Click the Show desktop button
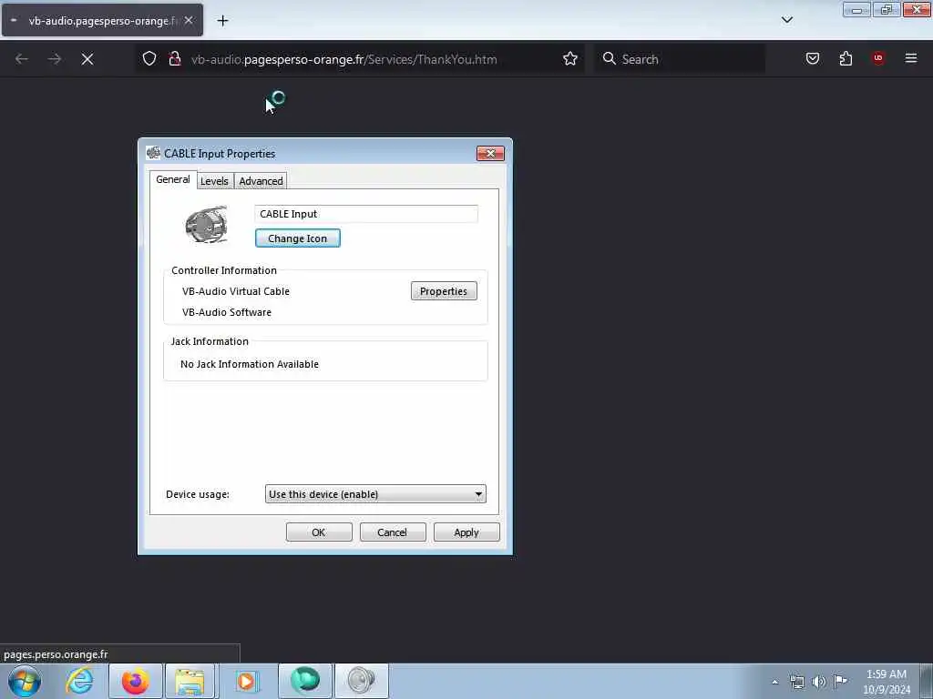 click(x=927, y=682)
